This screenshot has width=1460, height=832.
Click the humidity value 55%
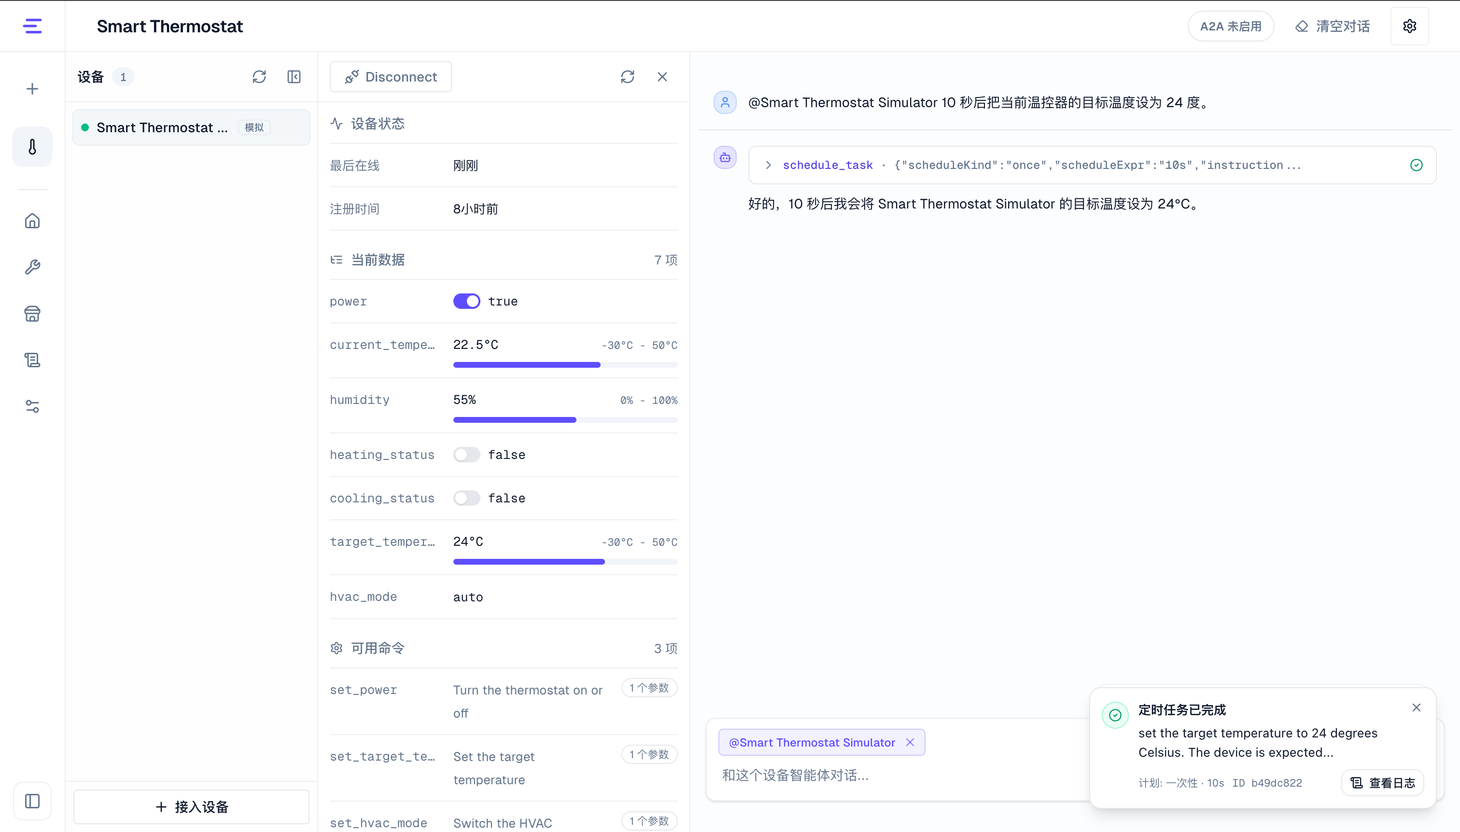pyautogui.click(x=464, y=400)
